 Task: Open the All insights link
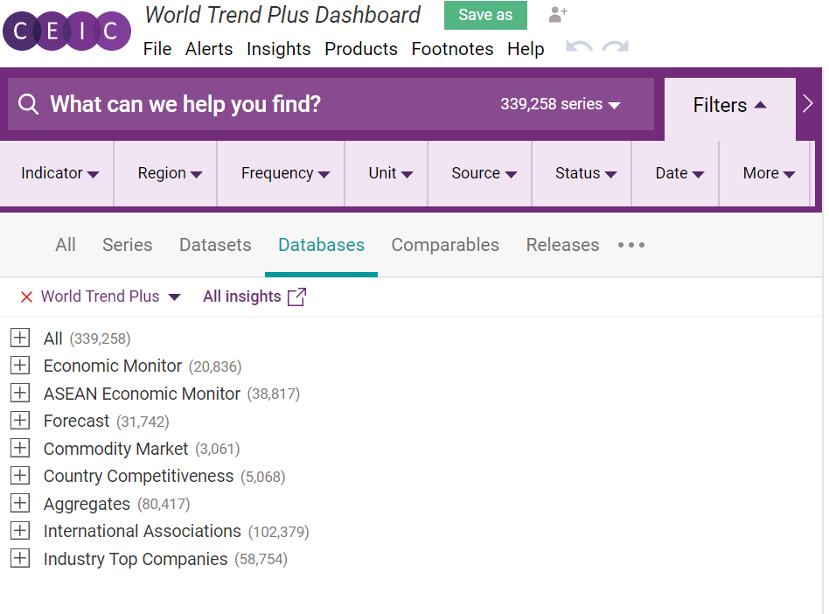(x=254, y=297)
